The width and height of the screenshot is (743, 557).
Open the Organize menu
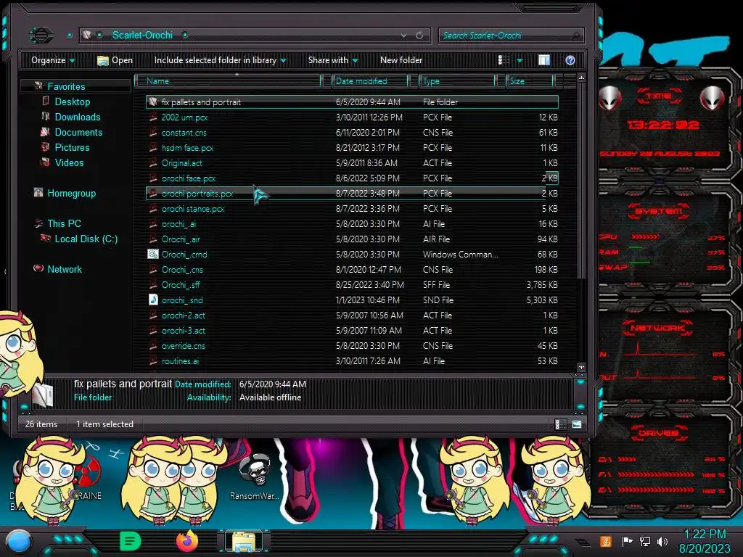point(53,60)
